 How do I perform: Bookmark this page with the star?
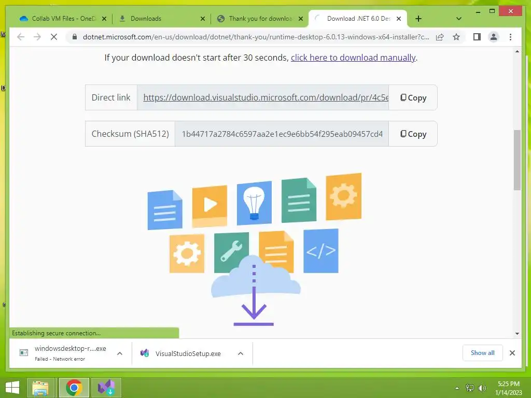(456, 37)
